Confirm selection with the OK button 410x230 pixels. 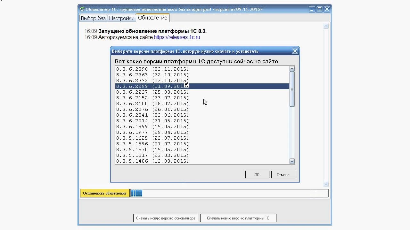[x=257, y=175]
